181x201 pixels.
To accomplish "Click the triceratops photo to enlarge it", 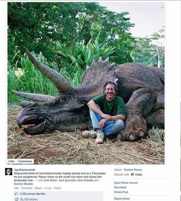I will (86, 83).
